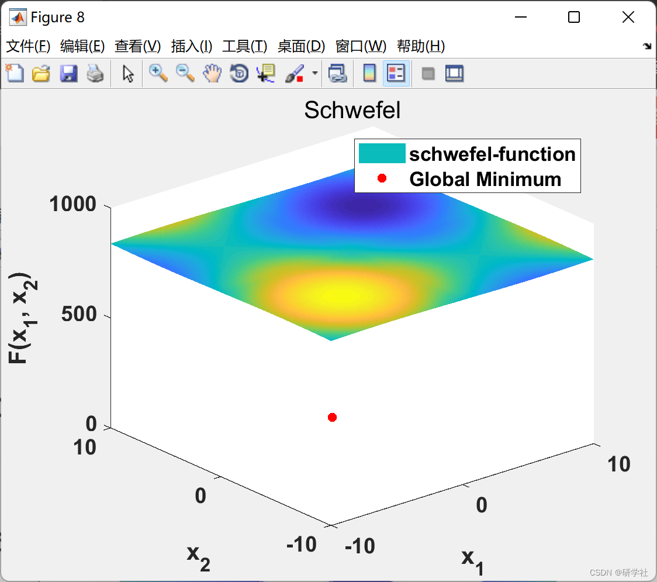
Task: Open the 插入(I) menu
Action: coord(192,46)
